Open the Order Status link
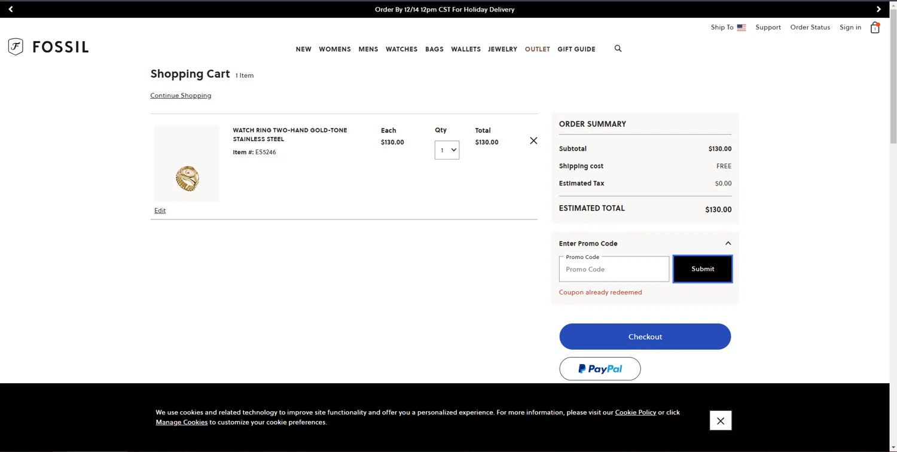This screenshot has height=452, width=897. tap(810, 28)
